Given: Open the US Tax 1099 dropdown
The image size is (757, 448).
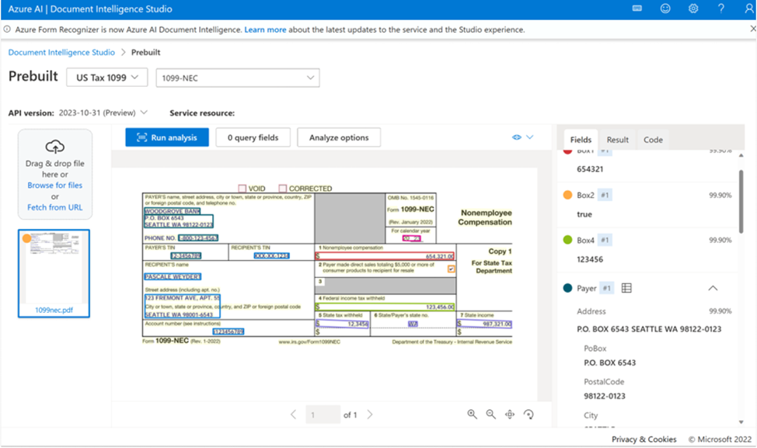Looking at the screenshot, I should (107, 78).
